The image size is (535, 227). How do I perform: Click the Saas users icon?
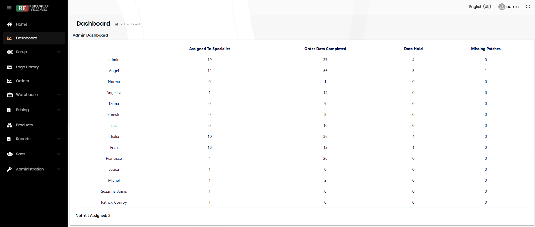tap(10, 154)
